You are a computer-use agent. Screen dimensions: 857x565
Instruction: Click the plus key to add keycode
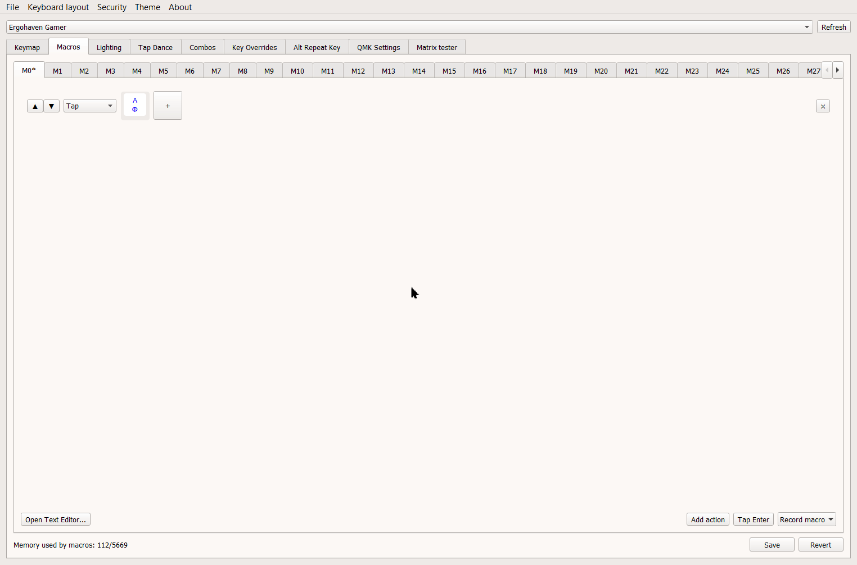click(168, 106)
